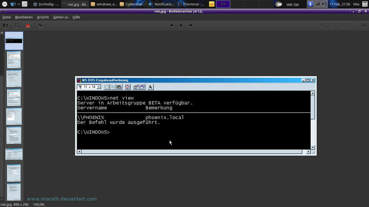
Task: Switch to the Terminal taskbar window
Action: [191, 4]
